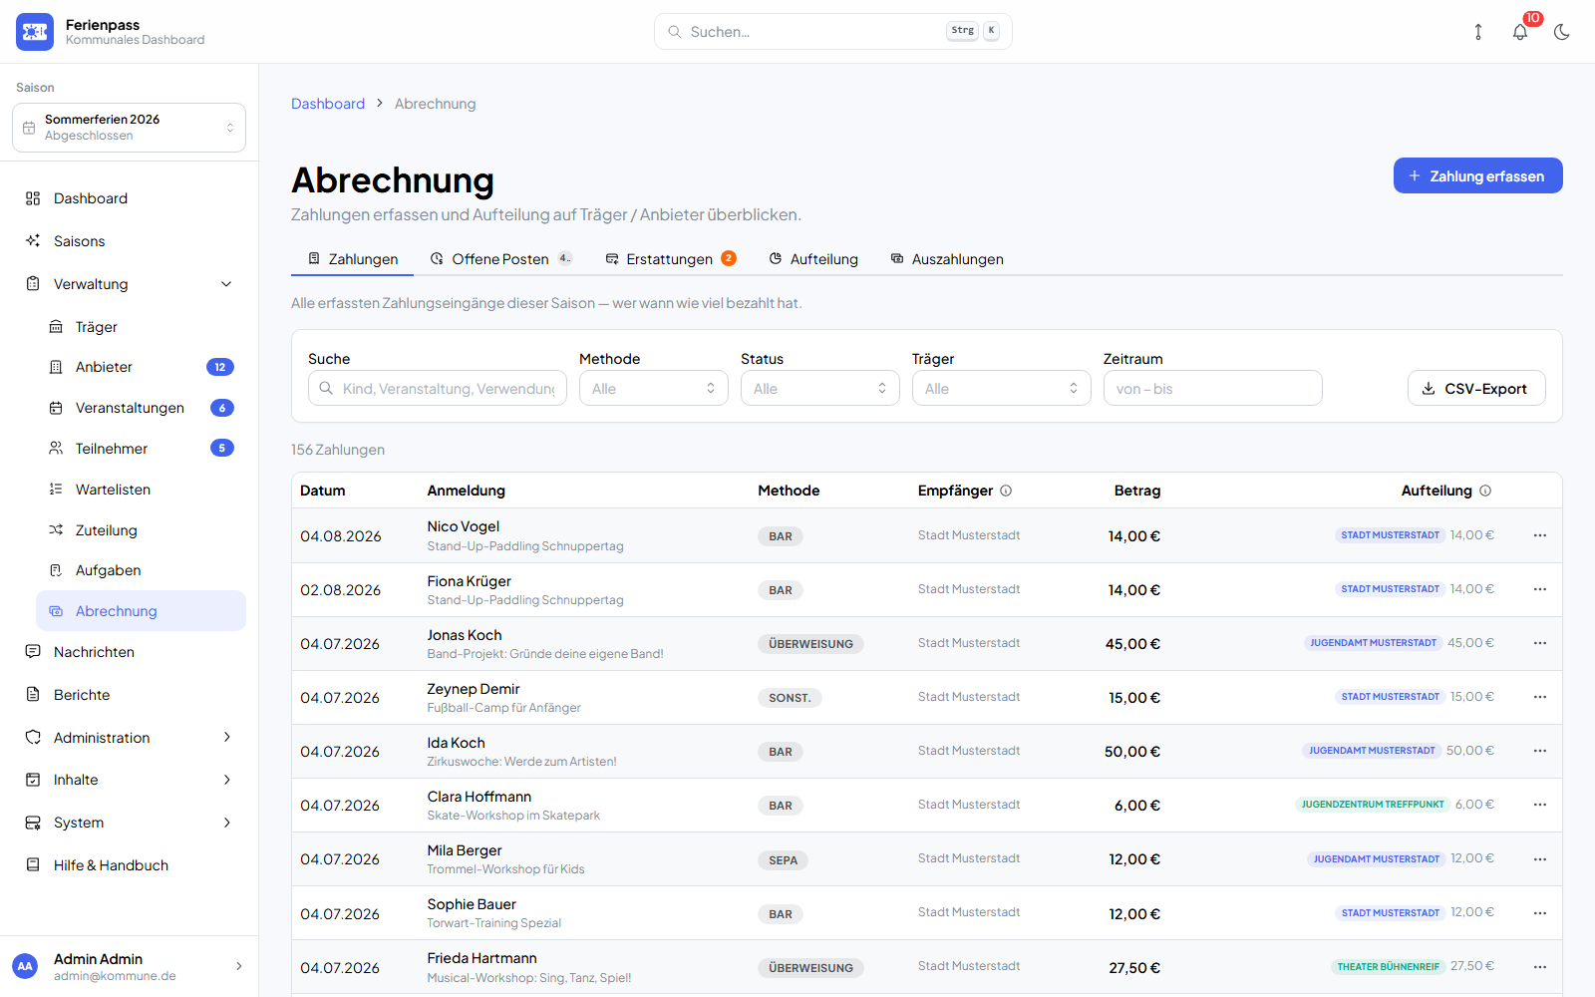The image size is (1595, 997).
Task: Open the Admin Admin account menu
Action: tap(129, 966)
